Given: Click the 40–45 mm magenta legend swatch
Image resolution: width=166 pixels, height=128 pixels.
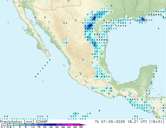Looking at the screenshot, I should tap(71, 125).
